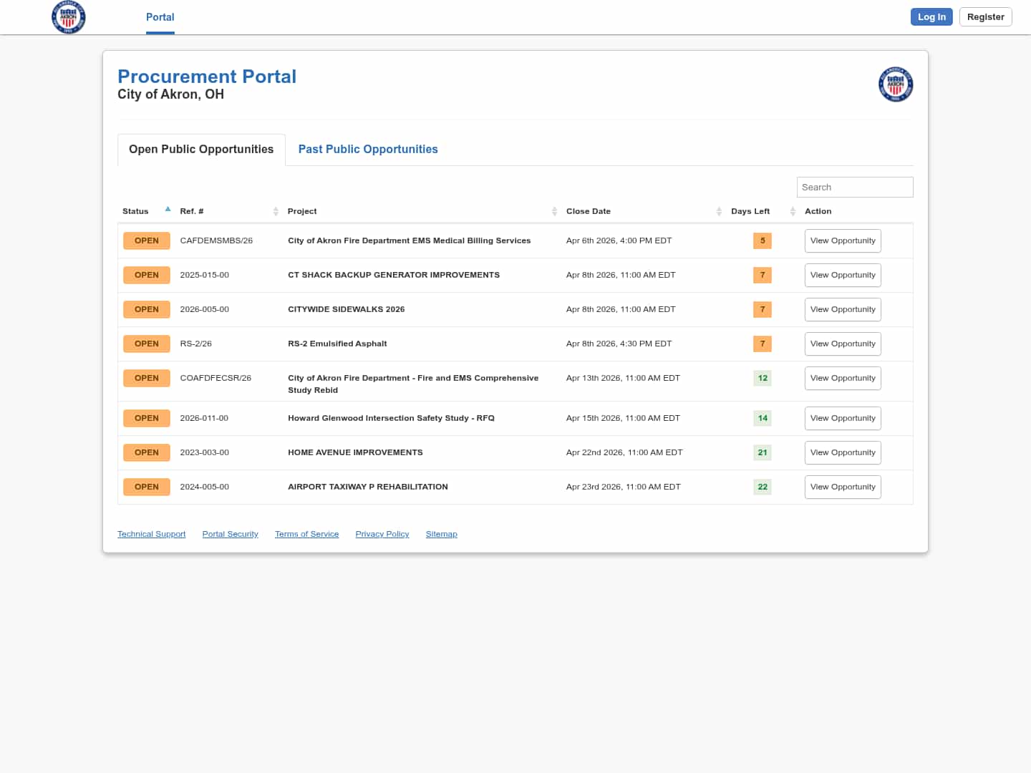
Task: Open the Privacy Policy link
Action: click(x=382, y=535)
